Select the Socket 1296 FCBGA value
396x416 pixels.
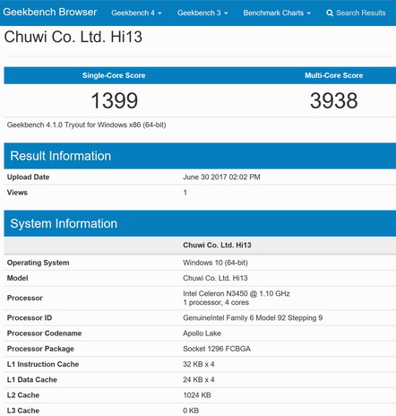(217, 349)
